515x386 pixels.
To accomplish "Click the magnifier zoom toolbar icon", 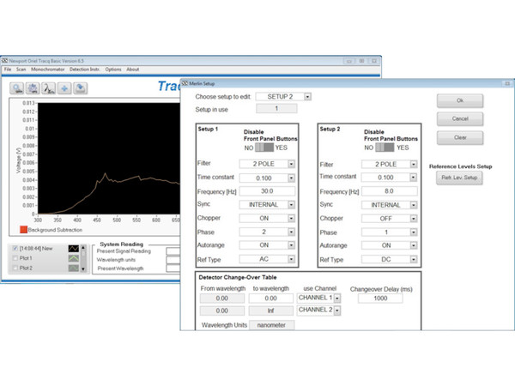I will coord(18,87).
